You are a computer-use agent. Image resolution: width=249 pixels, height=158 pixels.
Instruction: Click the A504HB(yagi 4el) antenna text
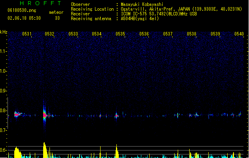(x=140, y=19)
